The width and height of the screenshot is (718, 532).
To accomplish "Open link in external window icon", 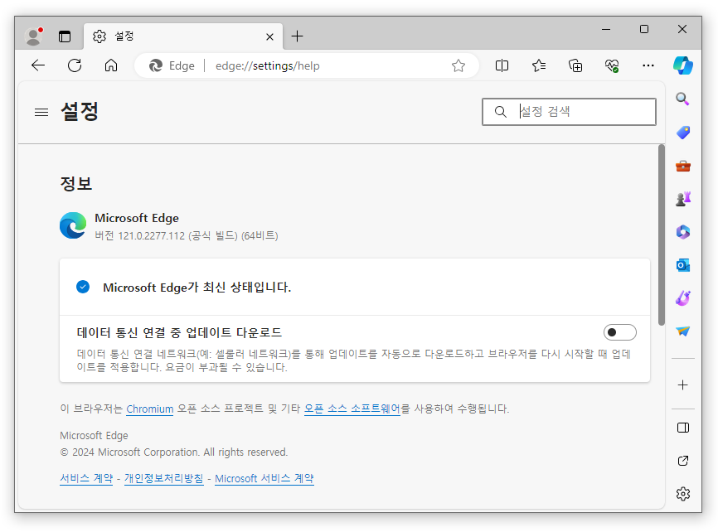I will [682, 461].
